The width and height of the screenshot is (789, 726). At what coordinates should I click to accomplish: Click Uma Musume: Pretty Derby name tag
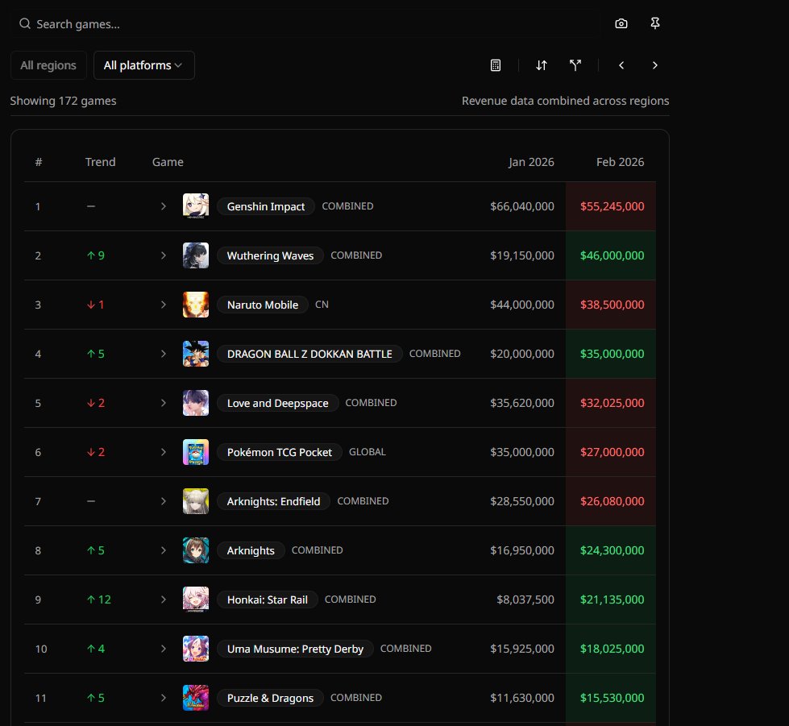295,649
